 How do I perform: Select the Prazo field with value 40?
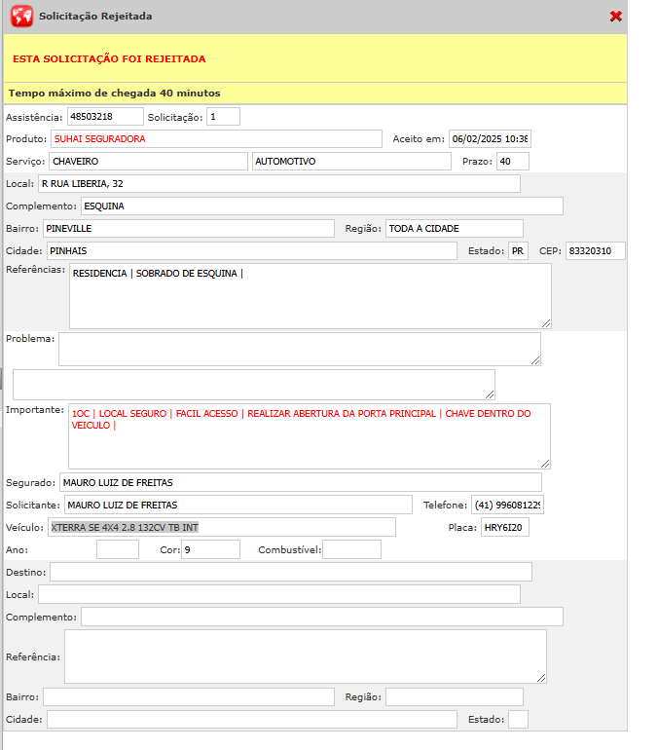513,162
